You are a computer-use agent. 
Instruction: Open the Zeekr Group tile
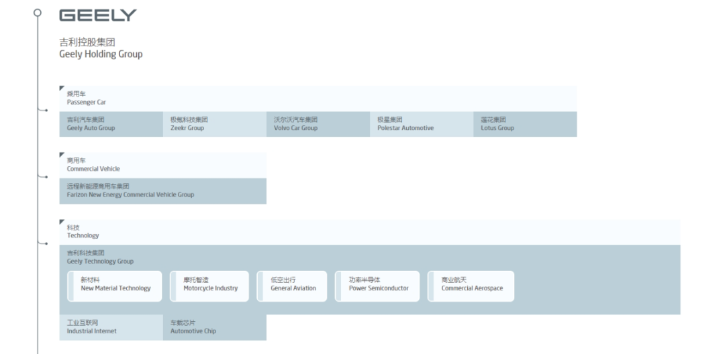point(215,124)
